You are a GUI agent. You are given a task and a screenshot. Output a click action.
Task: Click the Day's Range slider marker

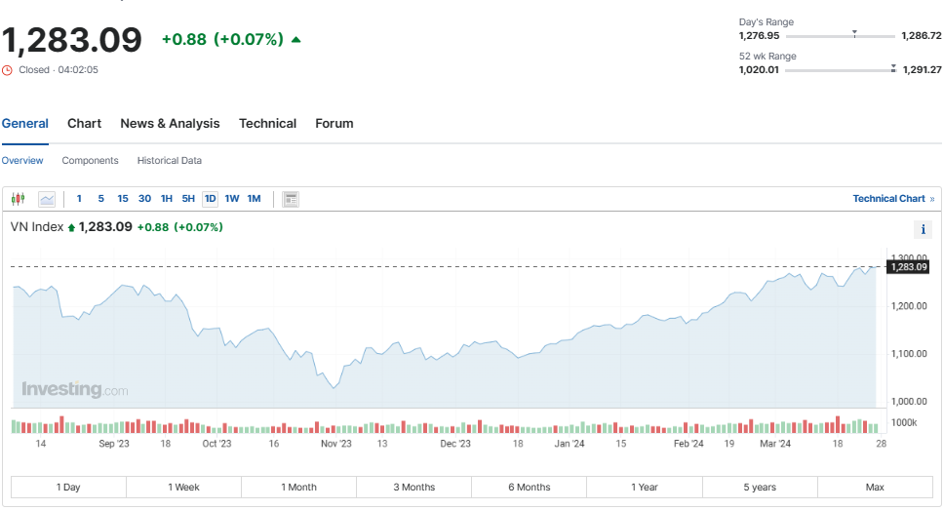[854, 34]
